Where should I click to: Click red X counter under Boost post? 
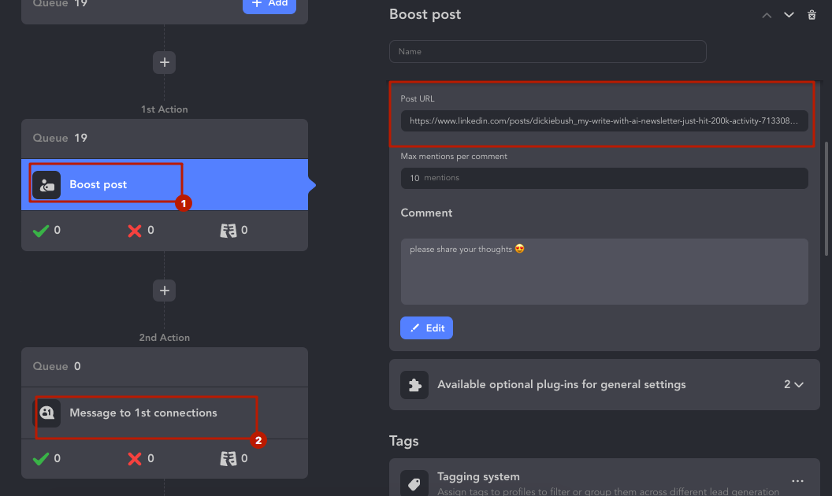(x=135, y=231)
